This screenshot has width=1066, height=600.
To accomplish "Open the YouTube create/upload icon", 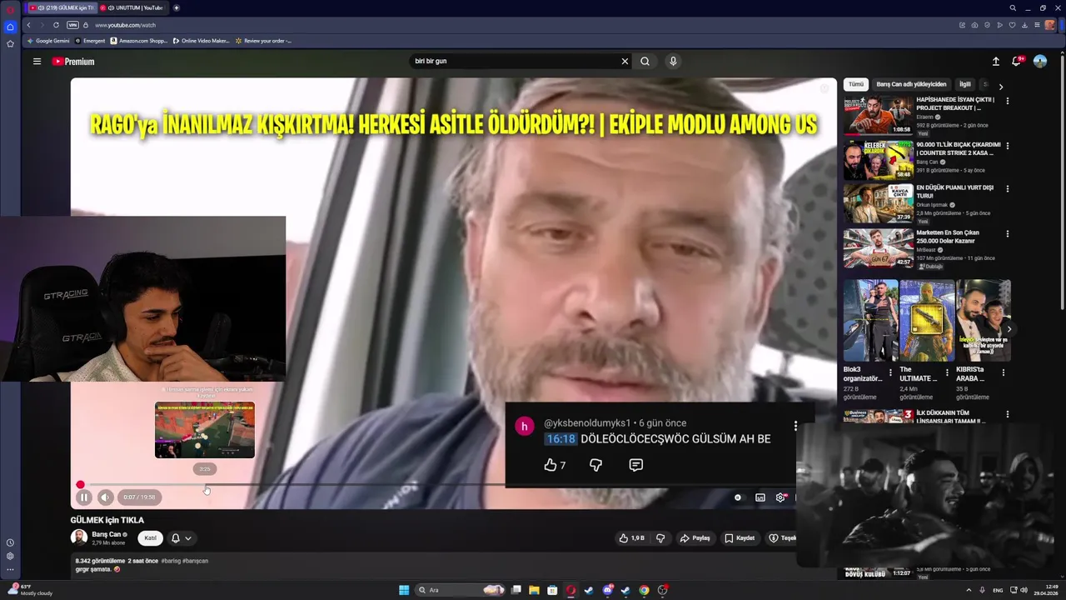I will [995, 62].
